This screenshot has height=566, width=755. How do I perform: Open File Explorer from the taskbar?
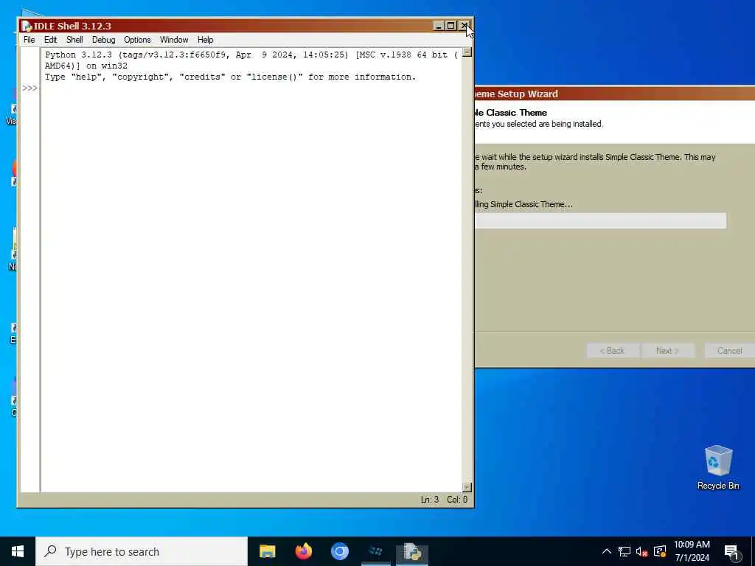(267, 551)
